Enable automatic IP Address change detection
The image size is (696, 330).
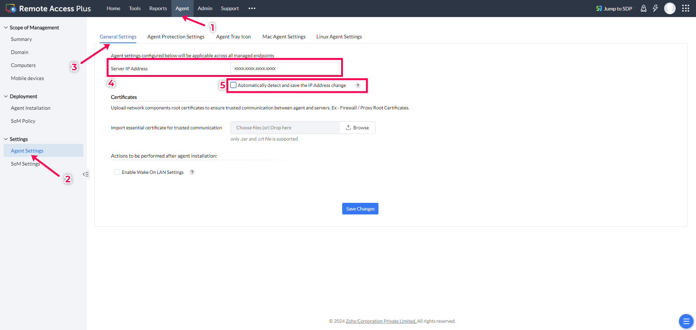tap(233, 85)
